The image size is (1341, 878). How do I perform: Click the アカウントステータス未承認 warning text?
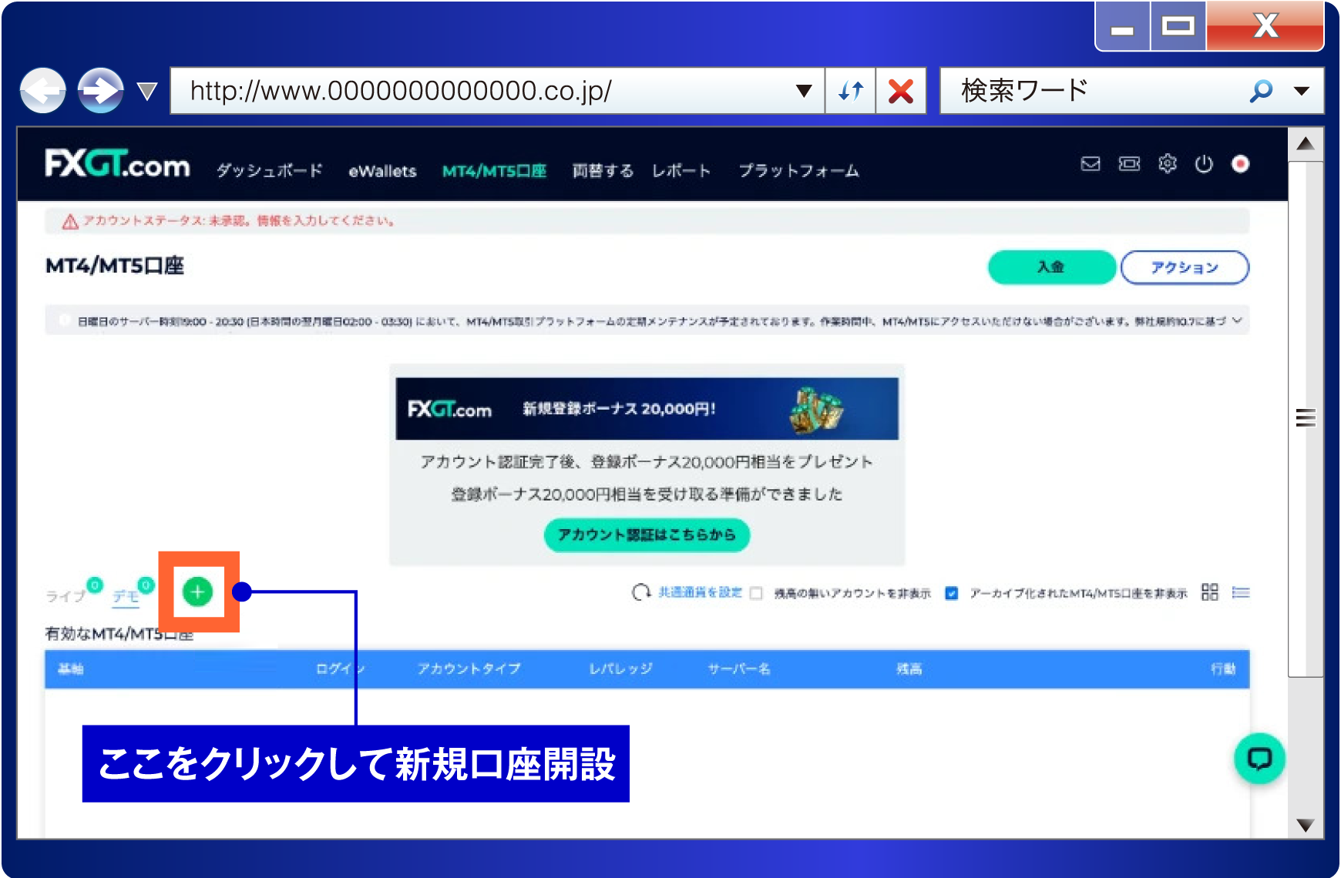click(239, 221)
